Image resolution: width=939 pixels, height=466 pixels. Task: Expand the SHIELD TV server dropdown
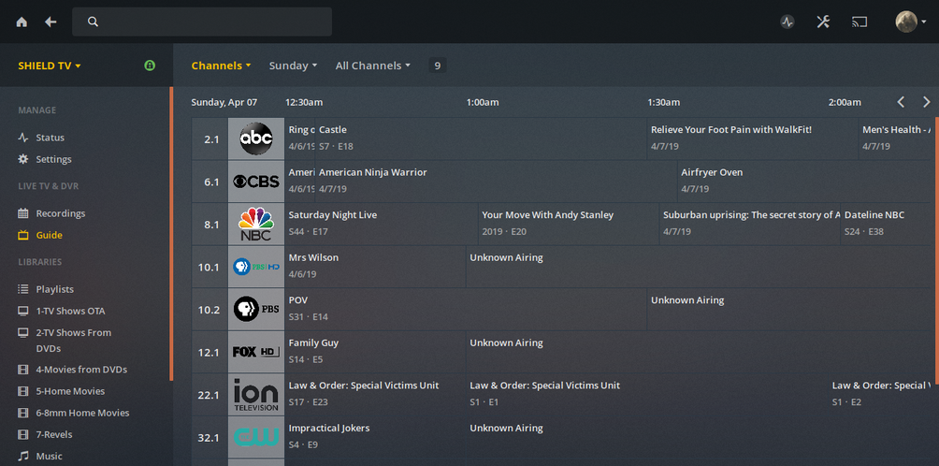pyautogui.click(x=50, y=66)
